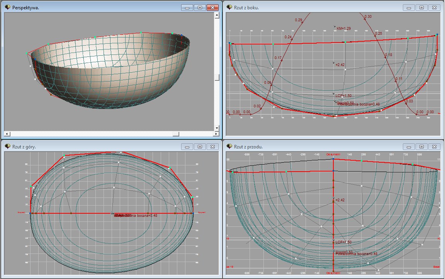Click Powierzchnia boczna=0.48 in Rzut z boku
Image resolution: width=445 pixels, height=279 pixels.
[x=359, y=104]
